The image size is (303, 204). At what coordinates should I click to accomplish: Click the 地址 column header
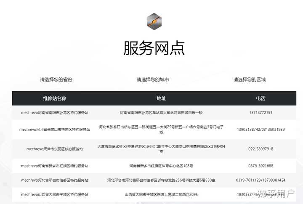(161, 98)
